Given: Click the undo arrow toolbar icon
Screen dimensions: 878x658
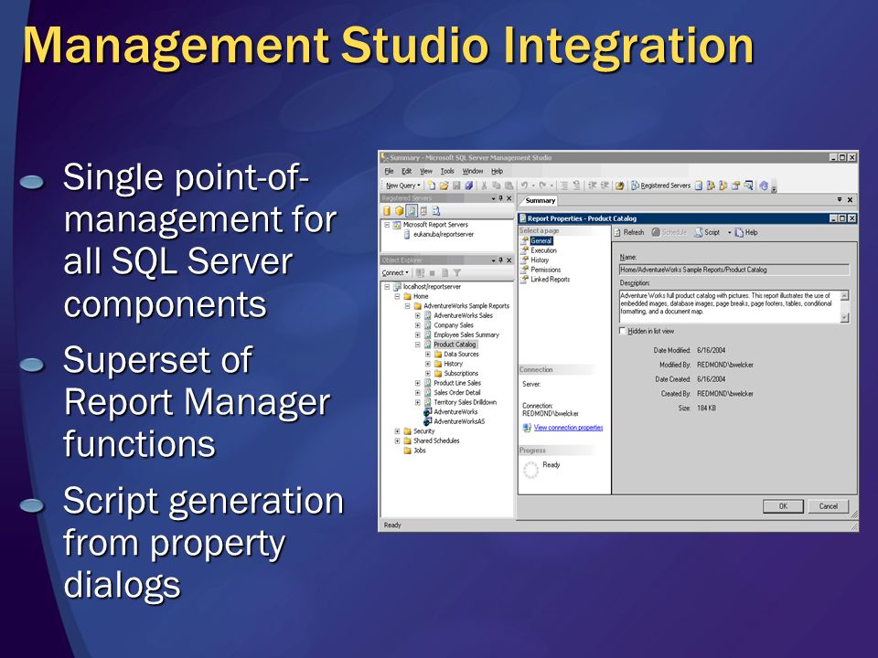Looking at the screenshot, I should (525, 186).
